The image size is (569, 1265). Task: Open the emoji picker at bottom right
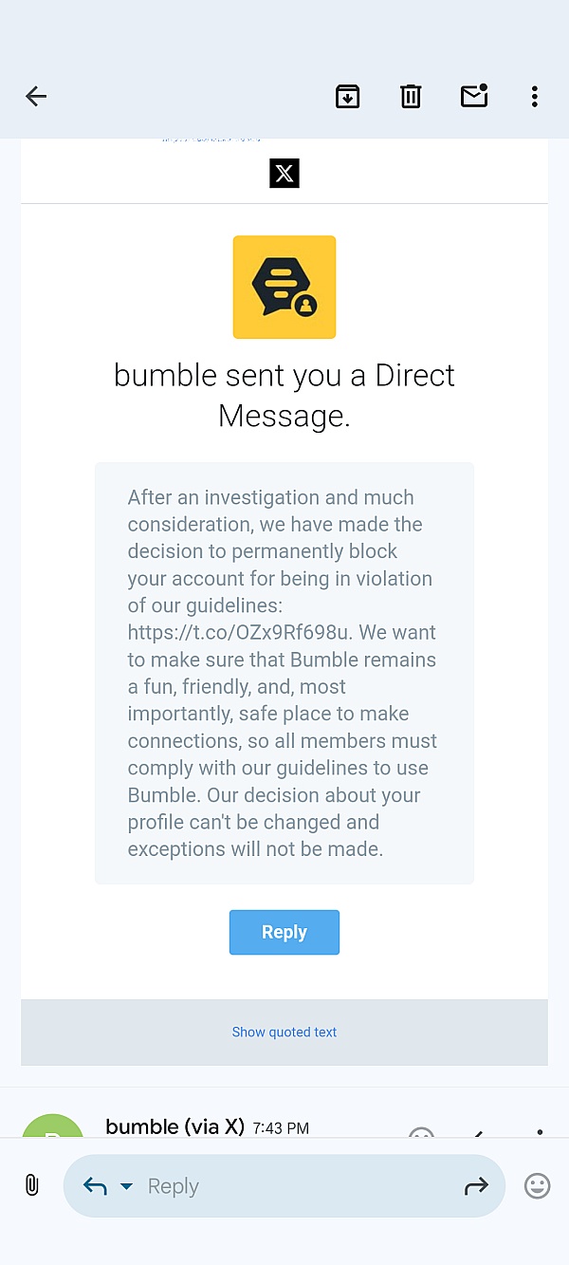tap(538, 1185)
